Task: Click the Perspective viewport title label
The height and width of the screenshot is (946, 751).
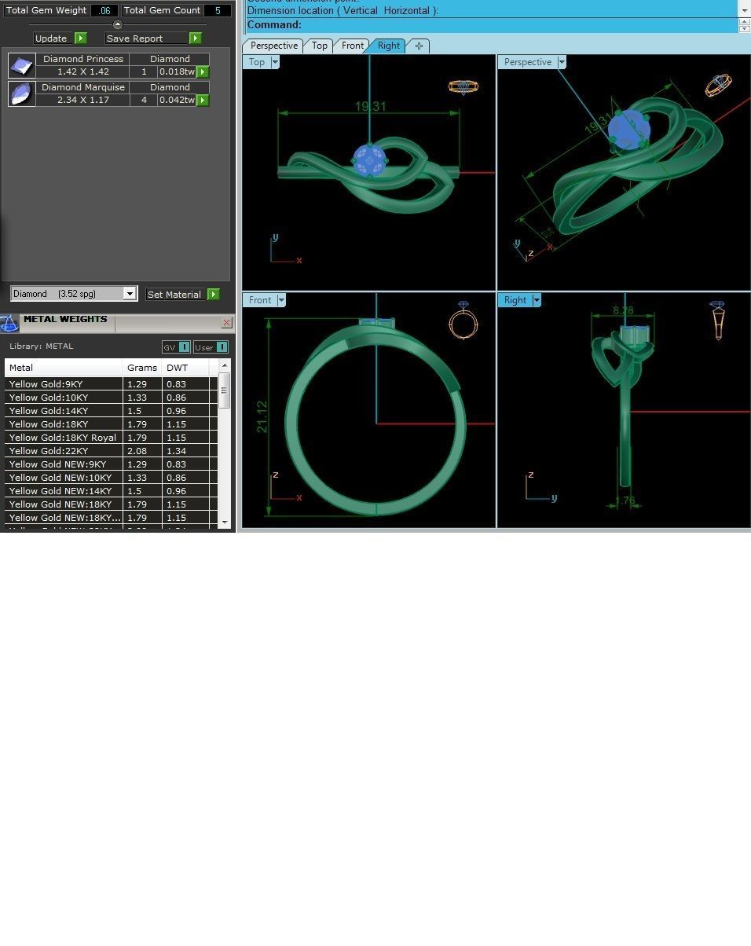Action: point(528,62)
